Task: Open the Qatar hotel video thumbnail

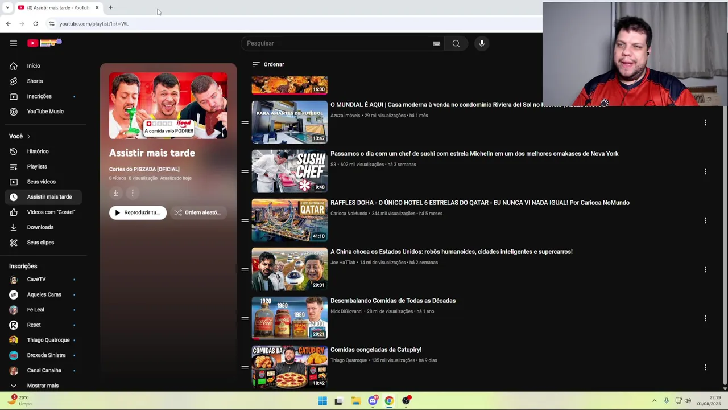Action: coord(289,220)
